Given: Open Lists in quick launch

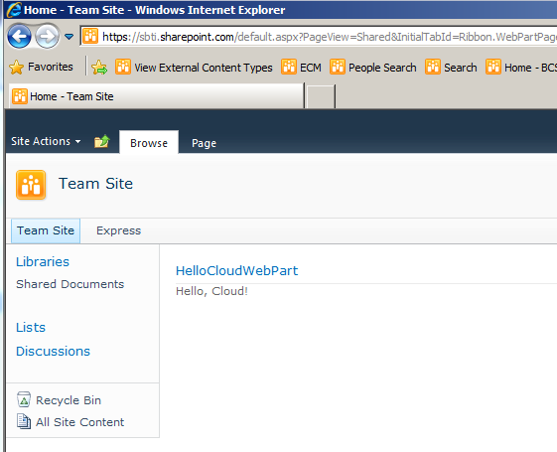Looking at the screenshot, I should tap(31, 327).
